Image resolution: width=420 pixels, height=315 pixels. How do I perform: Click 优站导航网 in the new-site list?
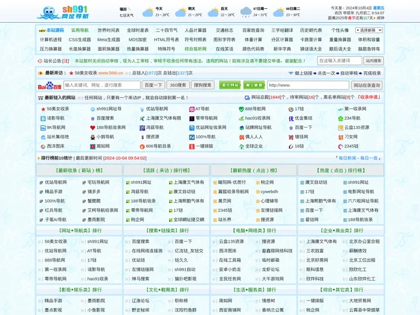coord(55,183)
